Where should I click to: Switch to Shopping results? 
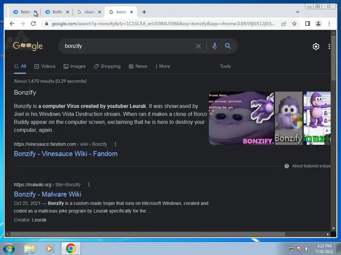107,66
